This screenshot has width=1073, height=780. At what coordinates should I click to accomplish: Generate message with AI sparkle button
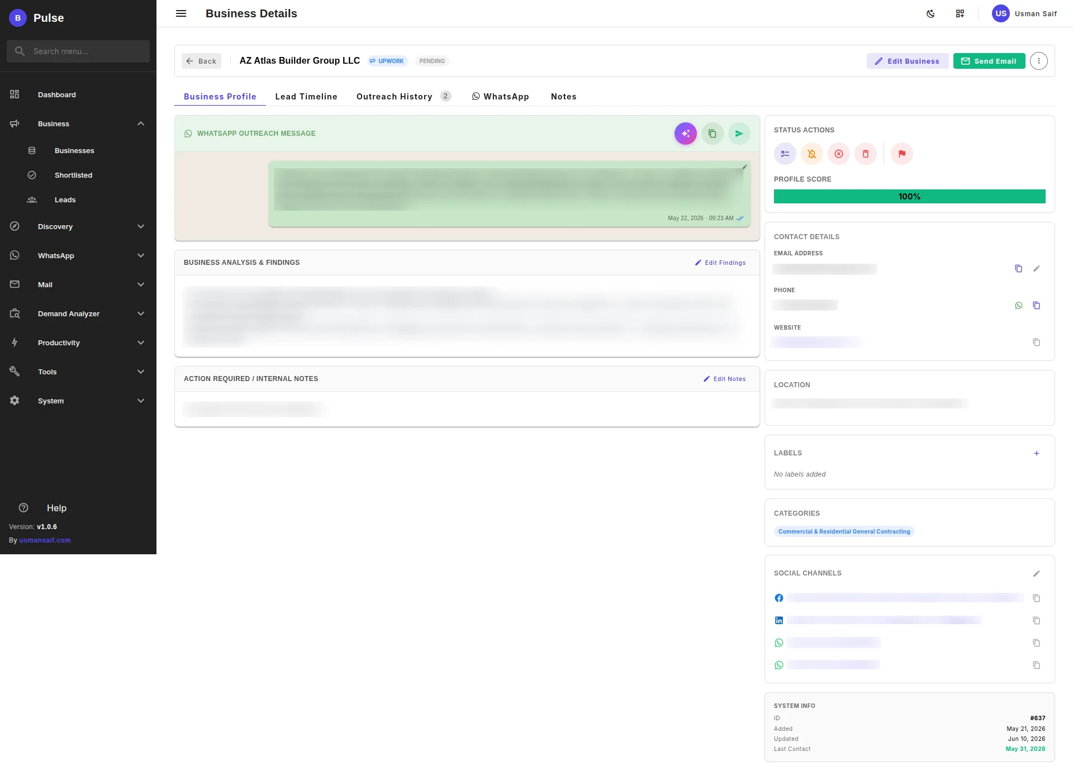tap(686, 134)
